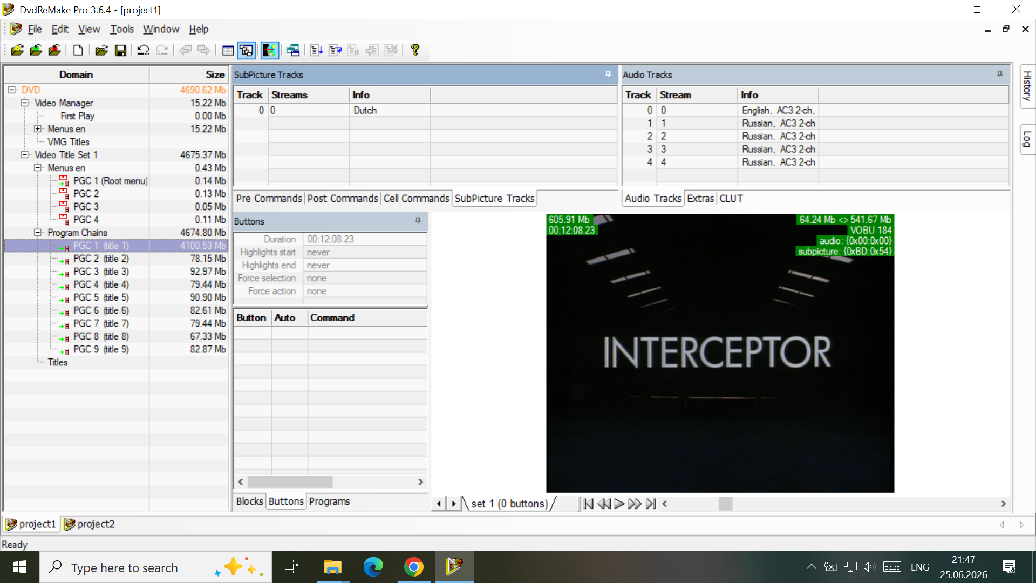Screen dimensions: 1036x583
Task: Switch to the Extras tab
Action: (x=700, y=199)
